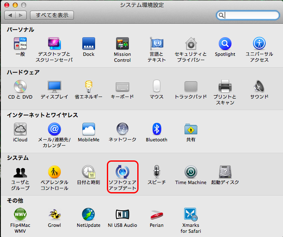Open the Bluetooth settings icon
Viewport: 283px width, 237px height.
point(157,129)
